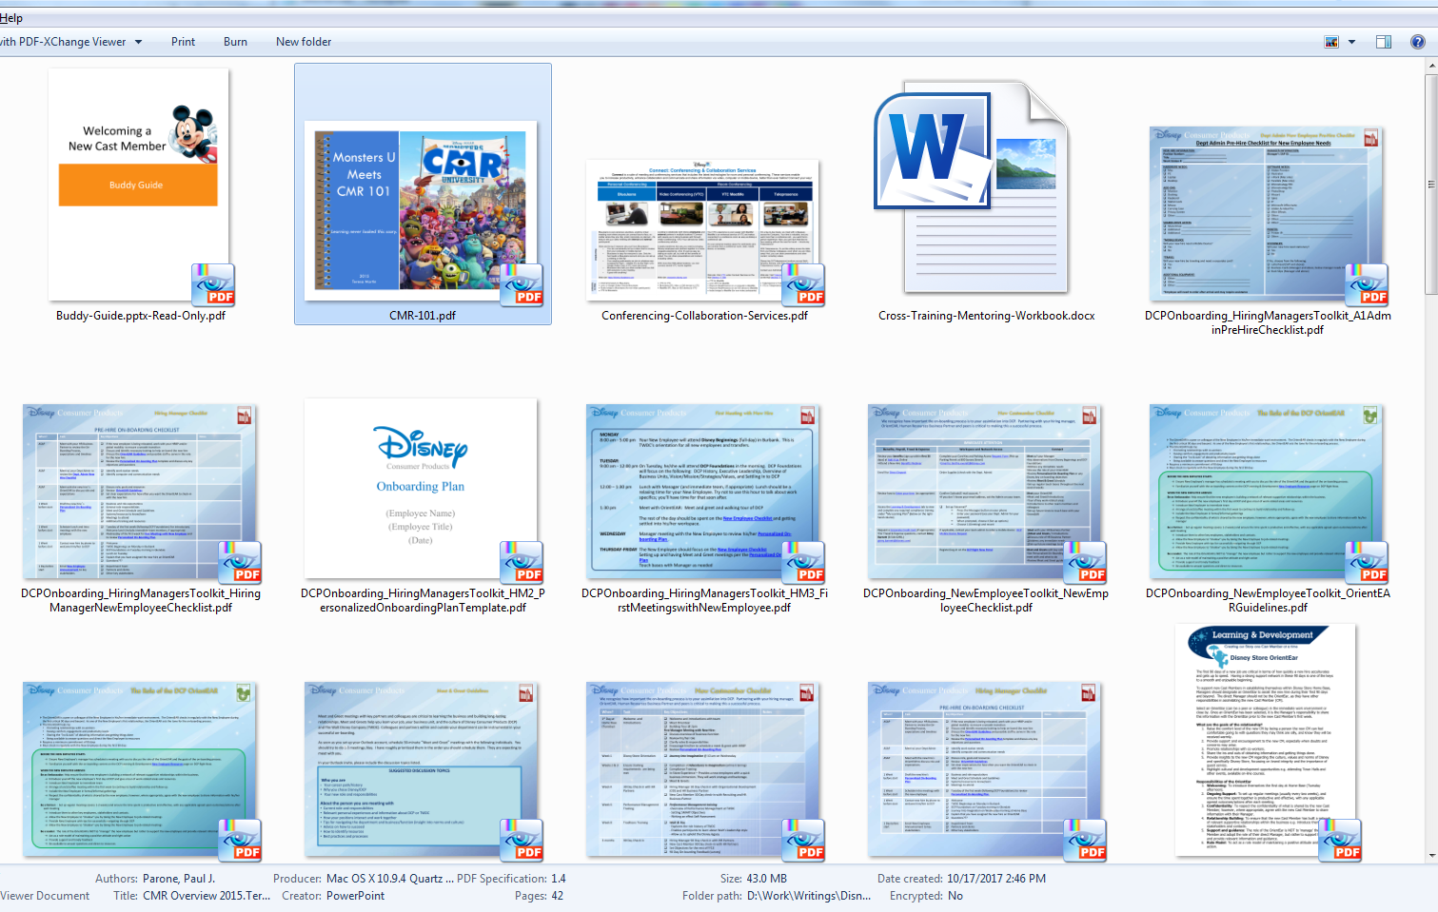Click Conferencing-Collaboration-Services.pdf file name
The height and width of the screenshot is (912, 1438).
(x=704, y=316)
